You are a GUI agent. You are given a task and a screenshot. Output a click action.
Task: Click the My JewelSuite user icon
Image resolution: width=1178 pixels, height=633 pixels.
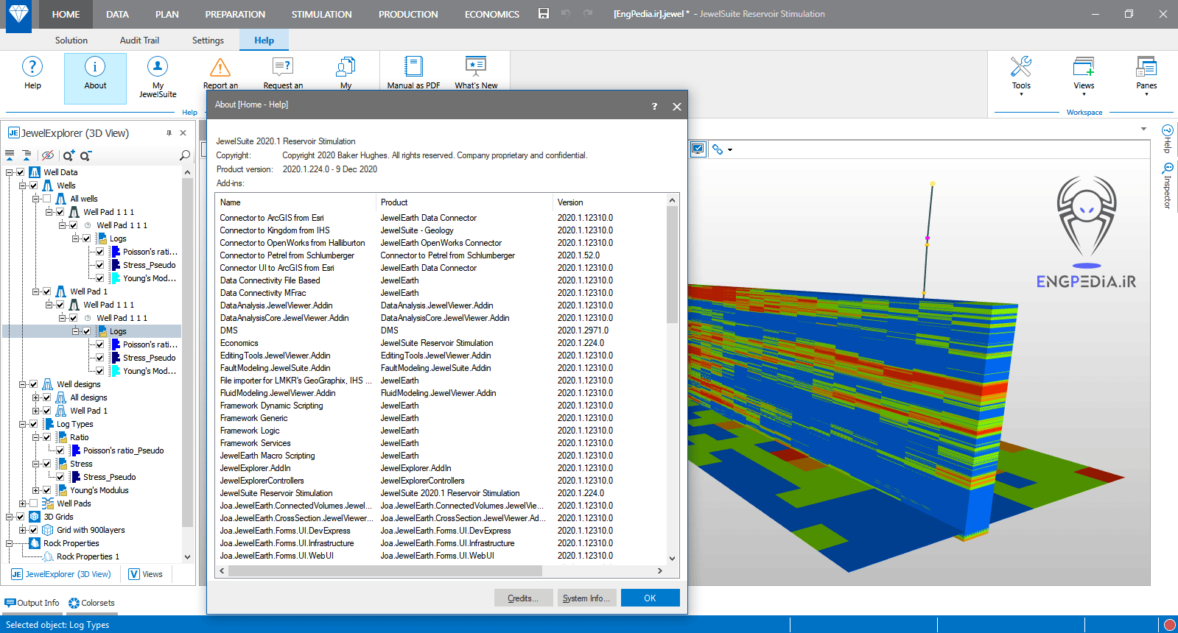point(158,68)
